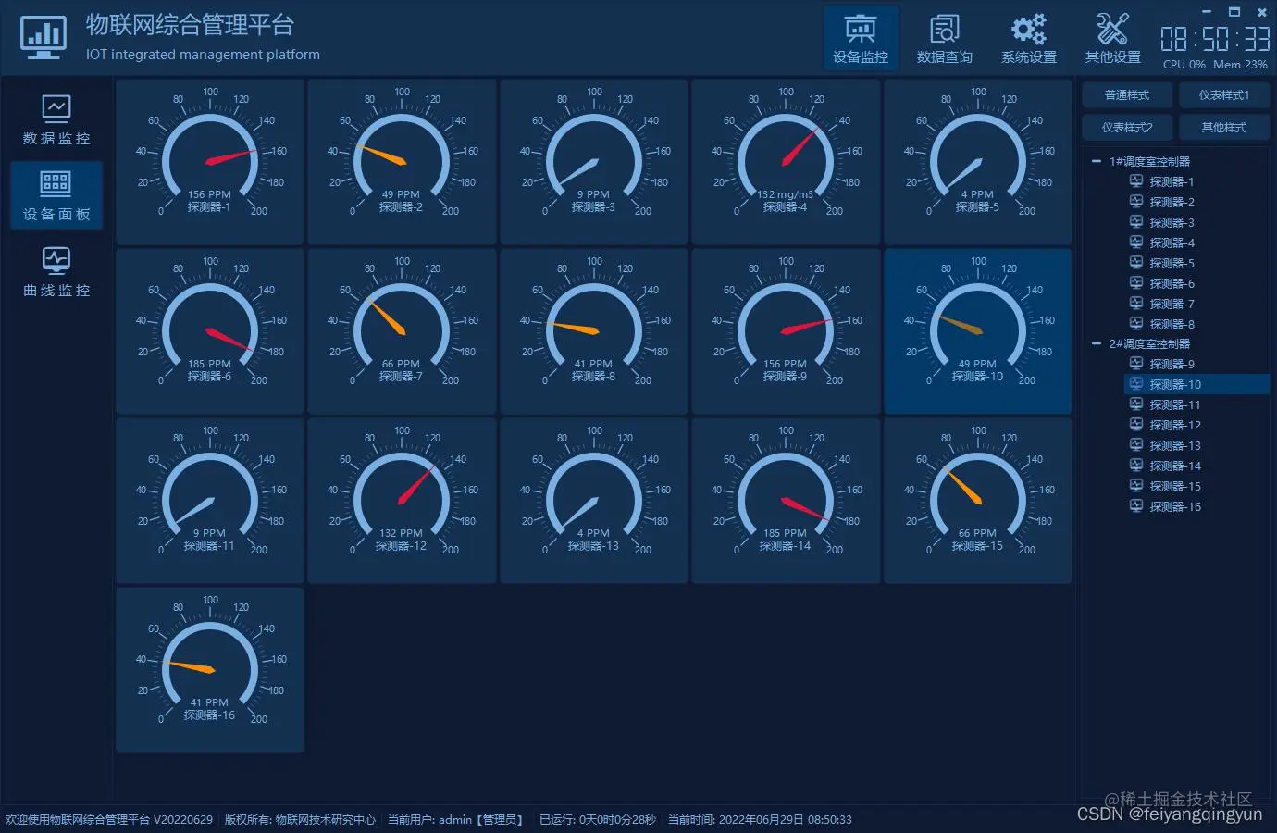Image resolution: width=1277 pixels, height=833 pixels.
Task: Click the monitor icon beside 探测器-14
Action: point(1136,466)
